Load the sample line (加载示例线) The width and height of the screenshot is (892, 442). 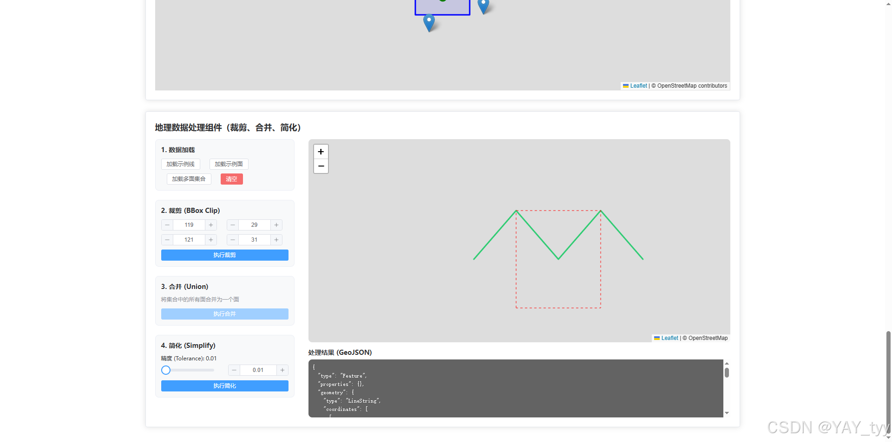pos(181,164)
